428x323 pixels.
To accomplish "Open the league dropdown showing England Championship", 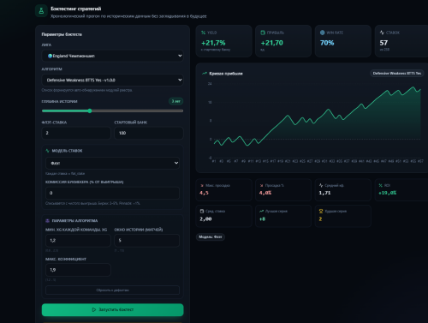I will [x=112, y=56].
